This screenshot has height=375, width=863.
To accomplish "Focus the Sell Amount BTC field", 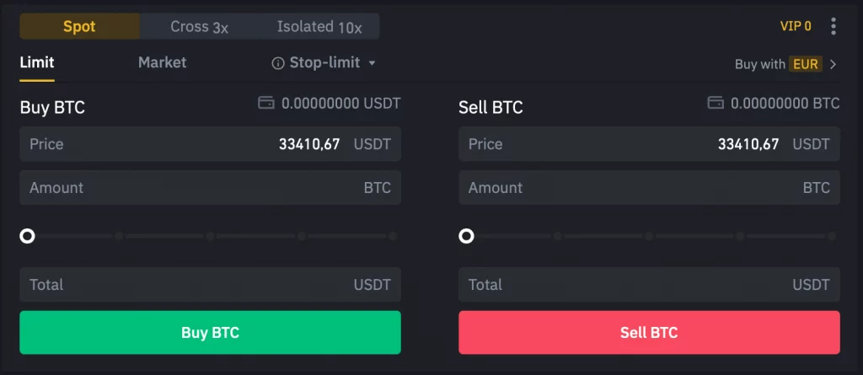I will pyautogui.click(x=649, y=188).
